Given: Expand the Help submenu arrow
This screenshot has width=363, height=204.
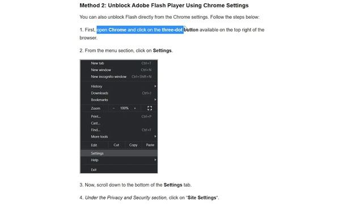Looking at the screenshot, I should (155, 160).
